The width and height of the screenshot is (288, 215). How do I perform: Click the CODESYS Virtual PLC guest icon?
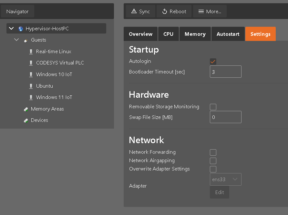click(31, 63)
